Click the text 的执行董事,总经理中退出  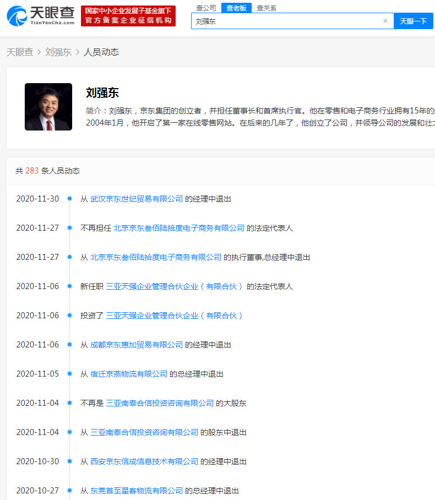(x=267, y=257)
